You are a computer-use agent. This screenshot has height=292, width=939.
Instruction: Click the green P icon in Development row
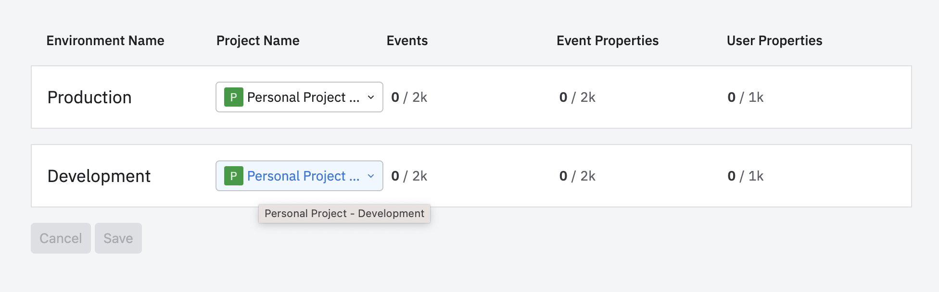[233, 176]
